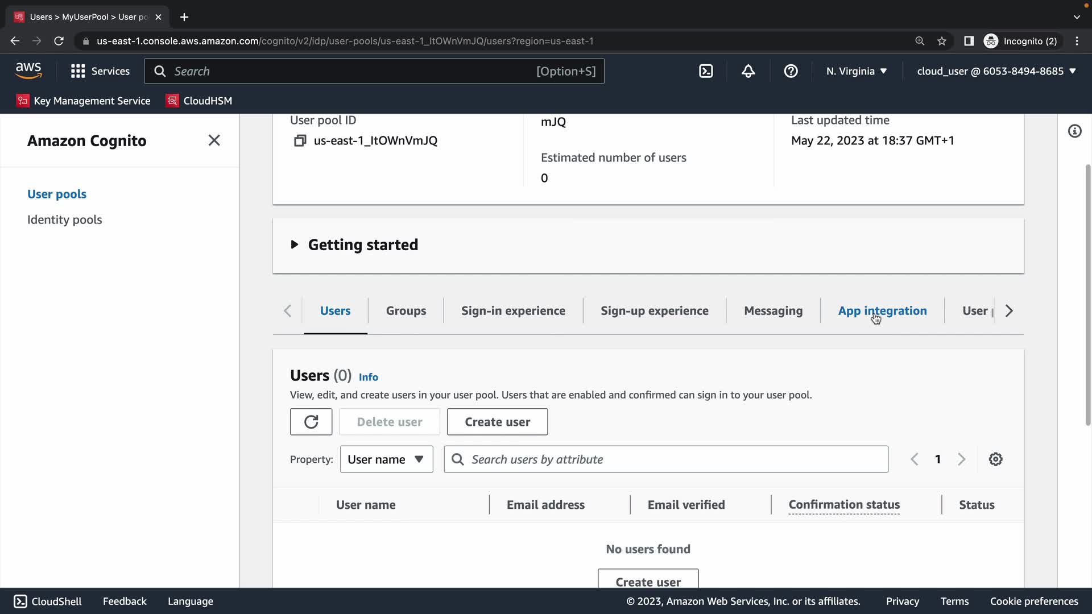Switch to the Sign-in experience tab
Screen dimensions: 1092x614
[x=513, y=311]
